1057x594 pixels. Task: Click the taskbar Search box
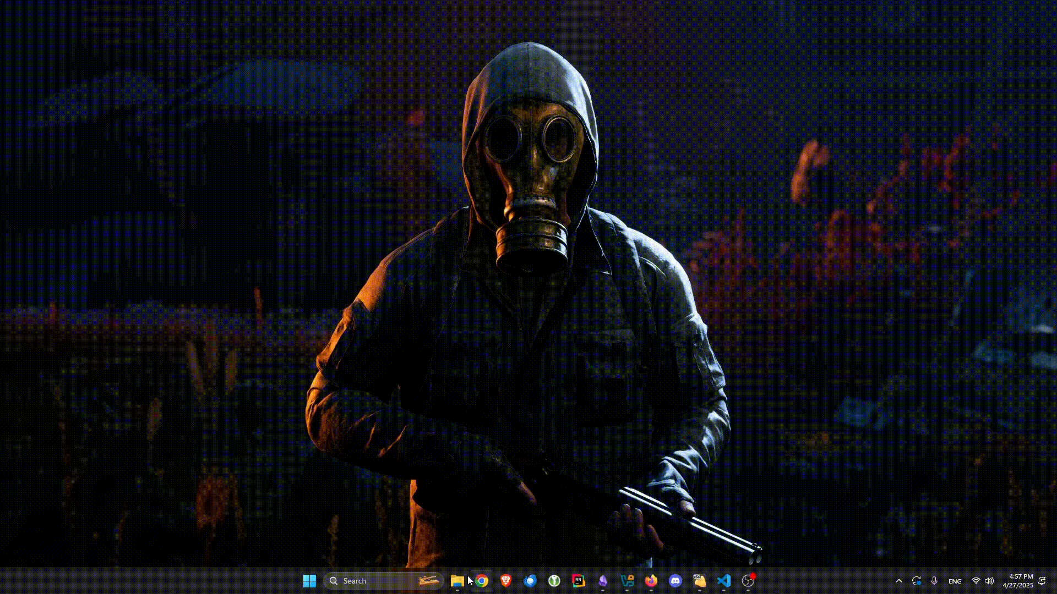tap(384, 581)
